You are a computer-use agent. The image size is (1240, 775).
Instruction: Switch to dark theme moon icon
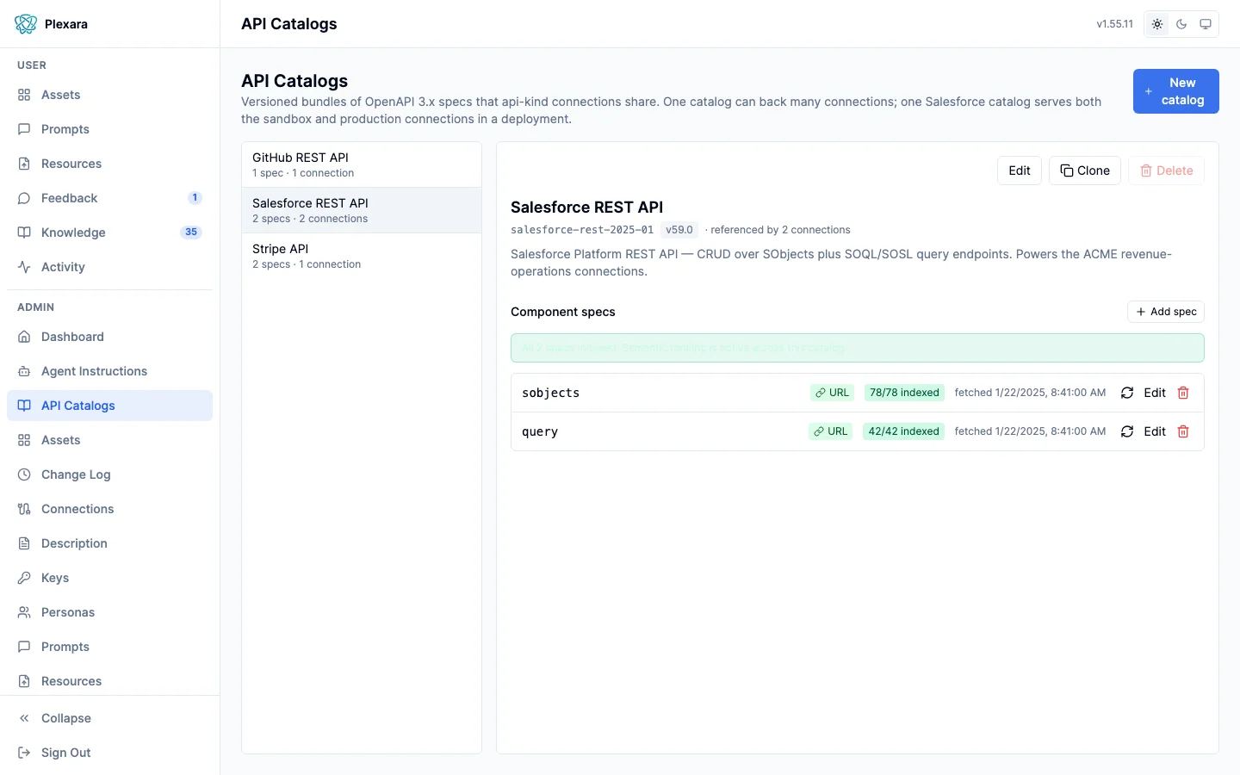coord(1181,24)
